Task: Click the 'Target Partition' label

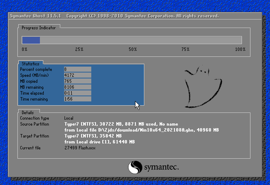Action: [34, 136]
